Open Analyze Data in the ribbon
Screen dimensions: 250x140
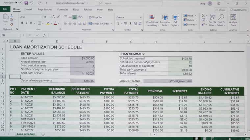point(233,20)
